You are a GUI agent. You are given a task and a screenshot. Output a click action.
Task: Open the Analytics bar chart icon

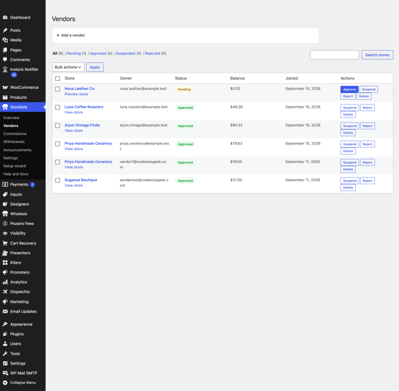click(5, 282)
